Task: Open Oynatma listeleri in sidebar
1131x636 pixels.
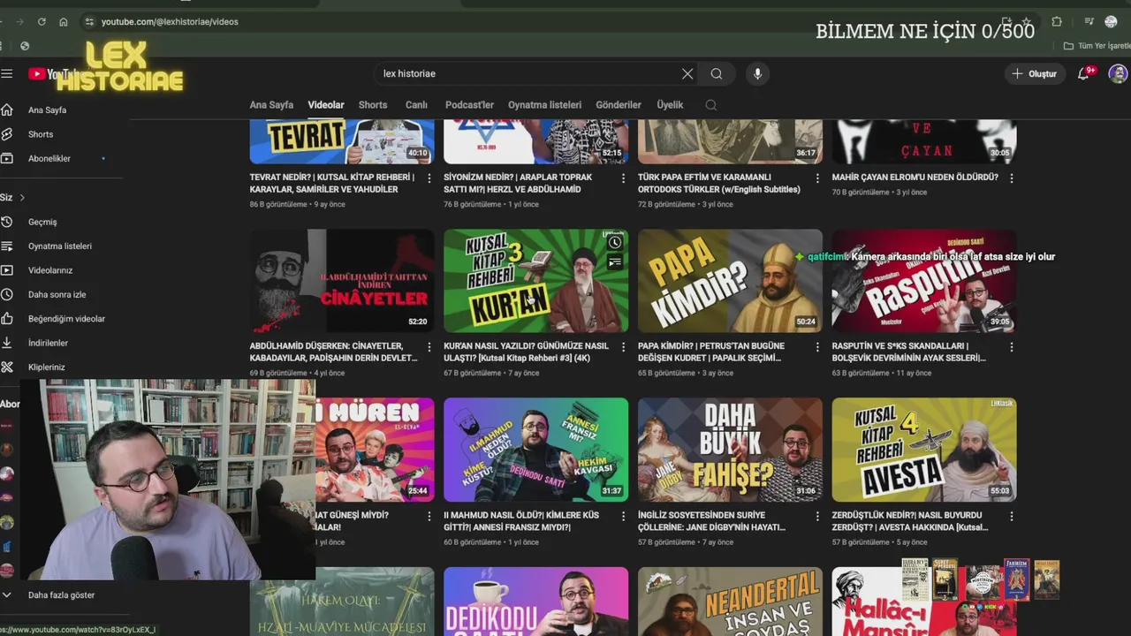Action: [60, 246]
